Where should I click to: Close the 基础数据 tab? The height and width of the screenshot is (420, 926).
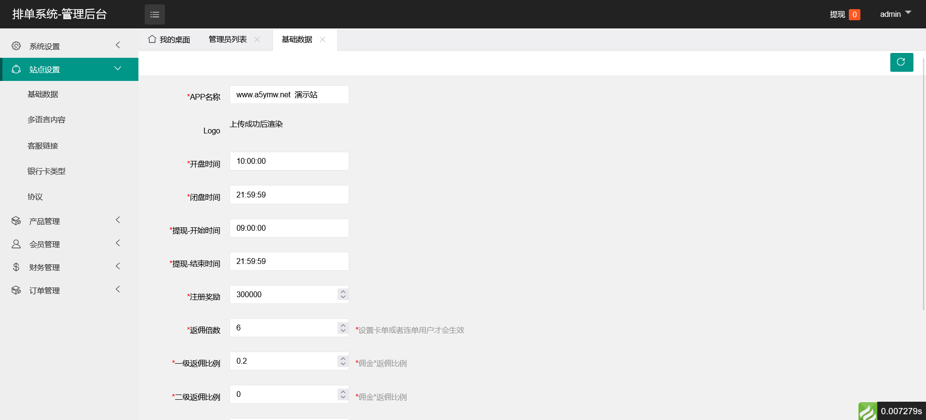[x=323, y=39]
